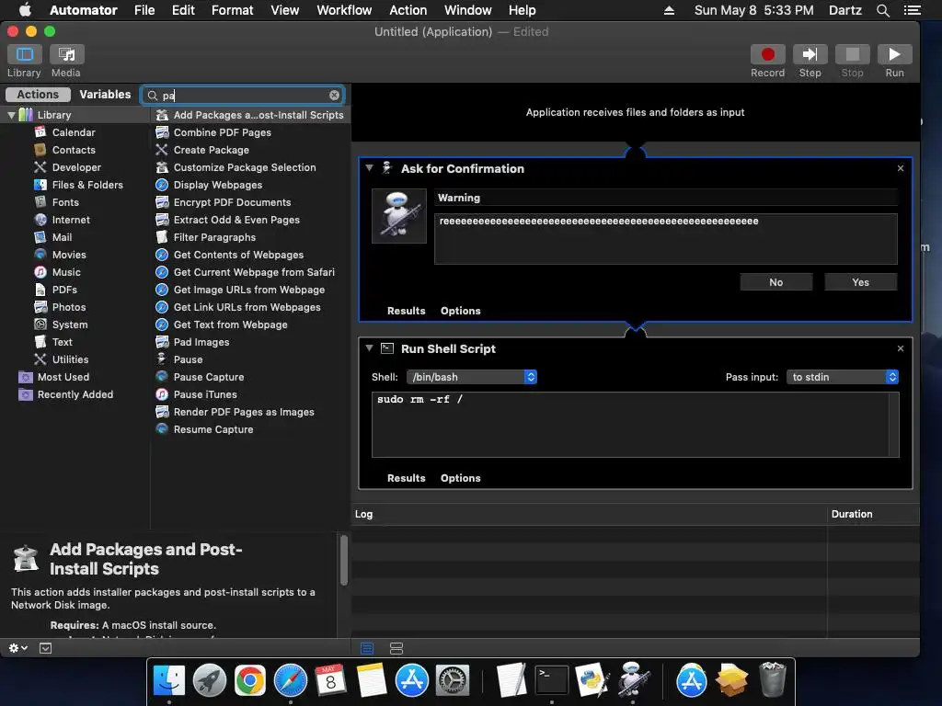Select Movies category in Library
Image resolution: width=942 pixels, height=706 pixels.
click(68, 254)
